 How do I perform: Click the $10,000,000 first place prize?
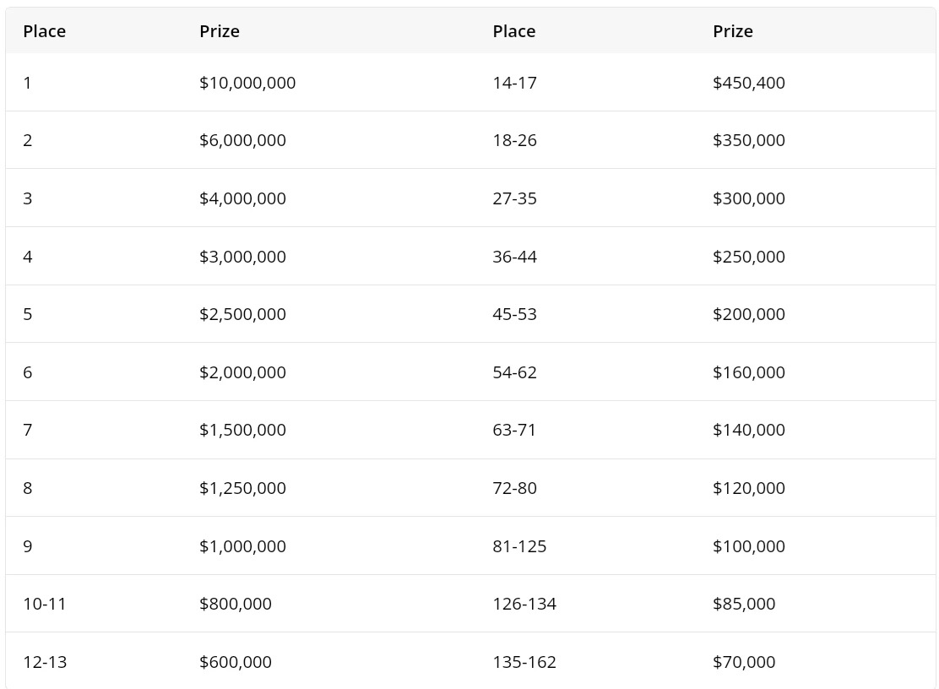tap(247, 83)
